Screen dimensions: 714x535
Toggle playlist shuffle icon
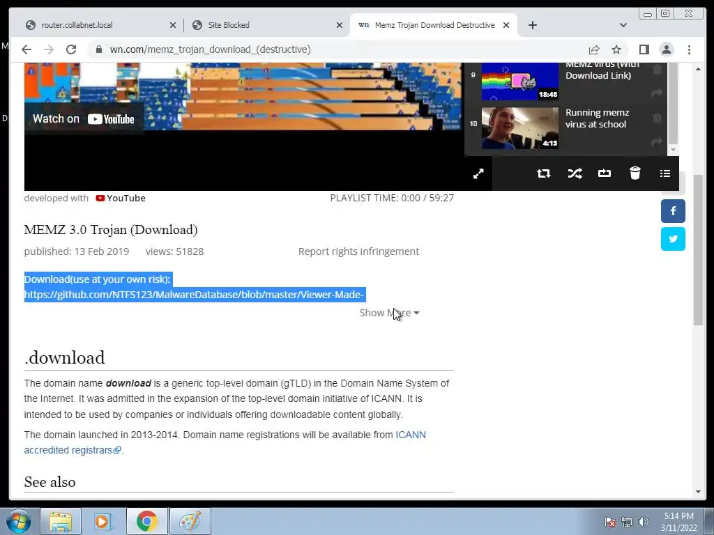click(x=575, y=173)
